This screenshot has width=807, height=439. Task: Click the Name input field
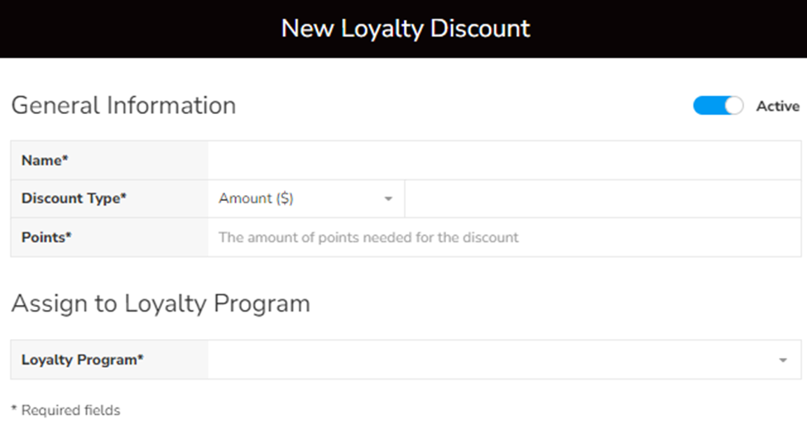(504, 160)
